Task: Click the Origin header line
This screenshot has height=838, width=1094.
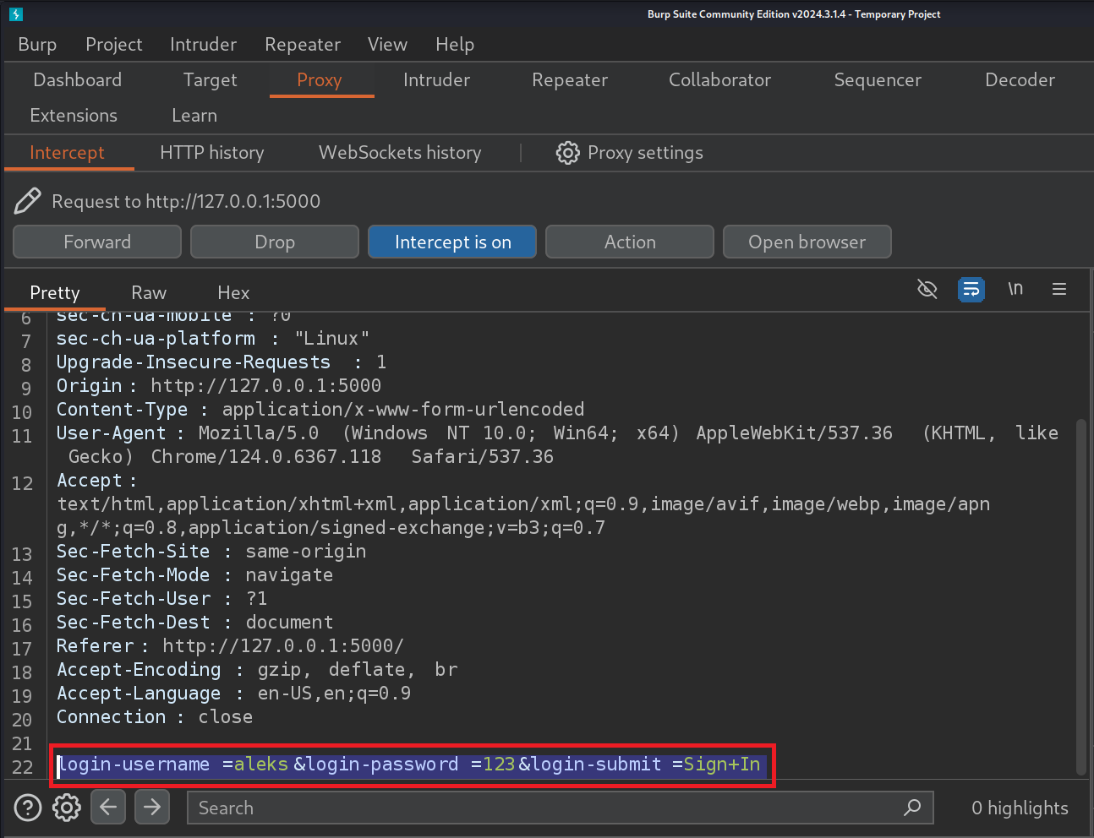Action: click(219, 385)
